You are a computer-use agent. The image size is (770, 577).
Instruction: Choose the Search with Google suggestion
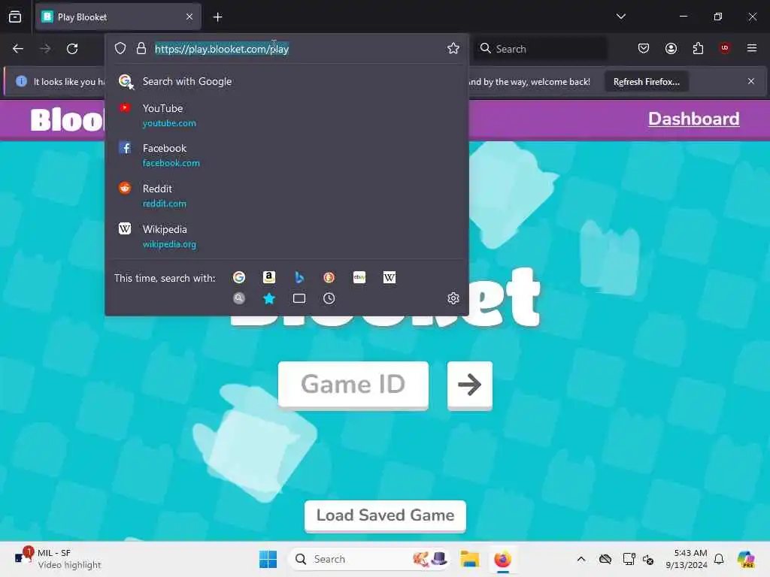(286, 81)
